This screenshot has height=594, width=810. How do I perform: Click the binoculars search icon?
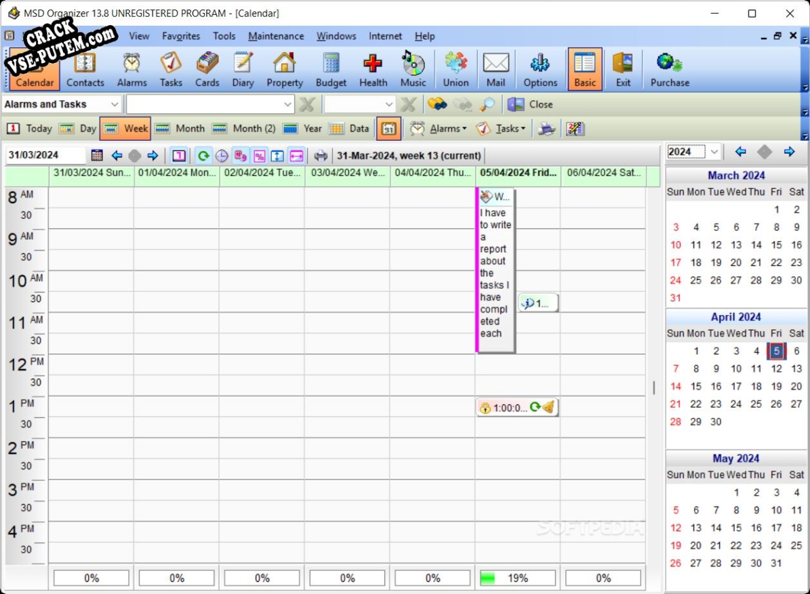tap(437, 104)
